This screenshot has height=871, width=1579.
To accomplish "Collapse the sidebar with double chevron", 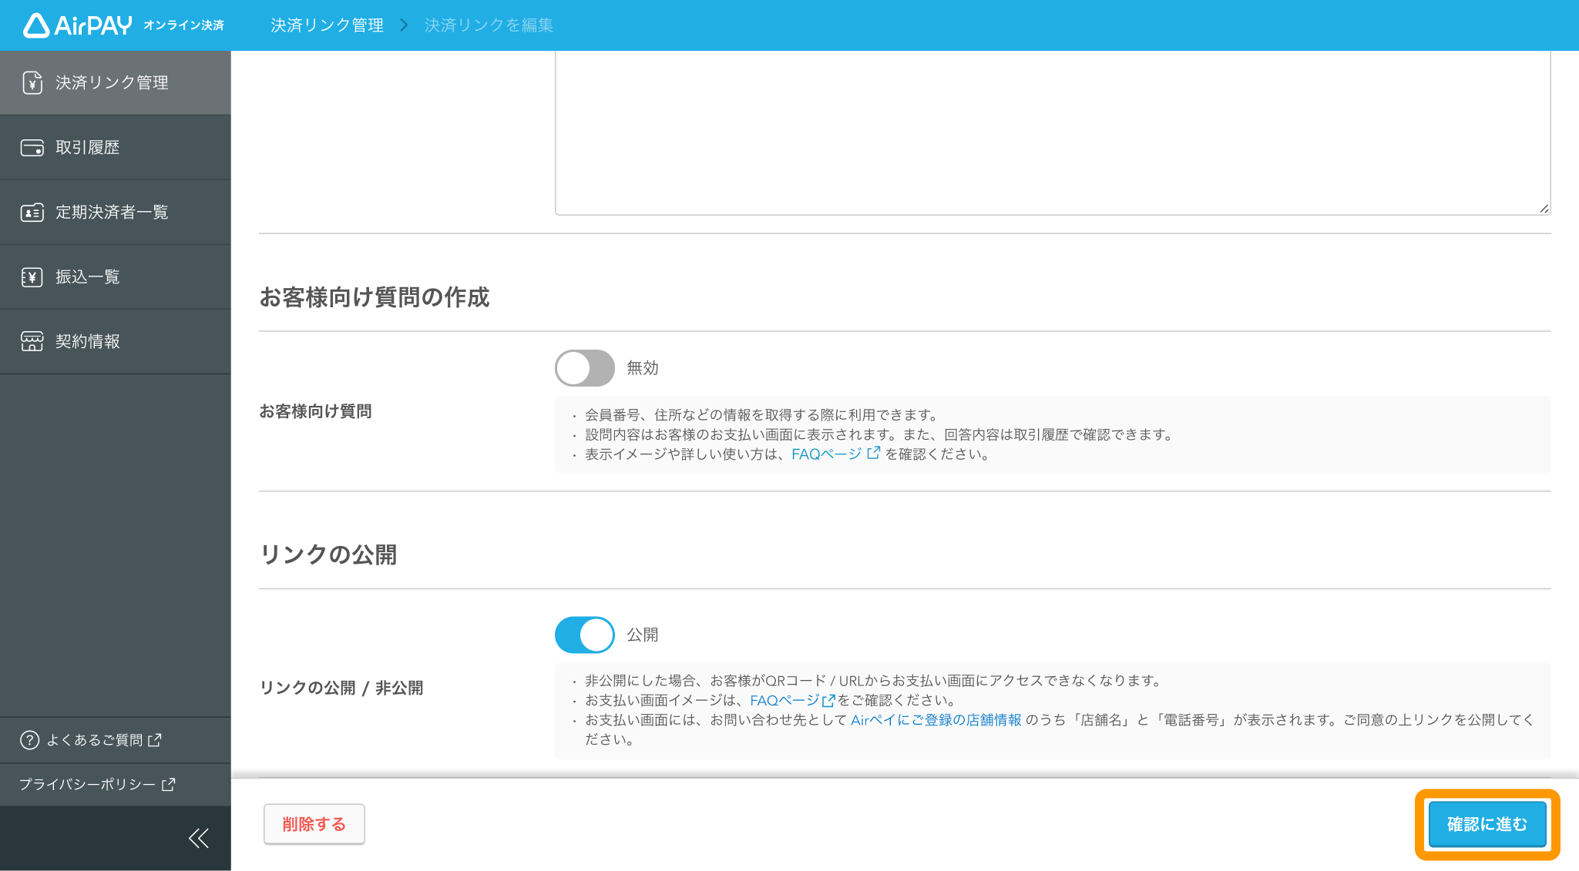I will coord(199,838).
